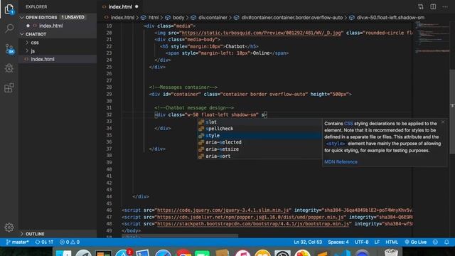Image resolution: width=455 pixels, height=256 pixels.
Task: Open the Search view in activity bar
Action: tap(9, 28)
